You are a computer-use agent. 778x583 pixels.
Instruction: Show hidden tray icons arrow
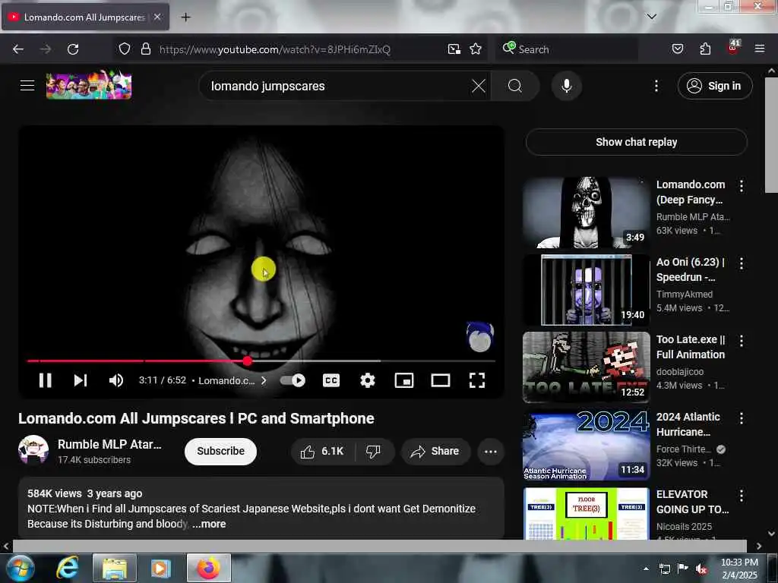point(646,569)
